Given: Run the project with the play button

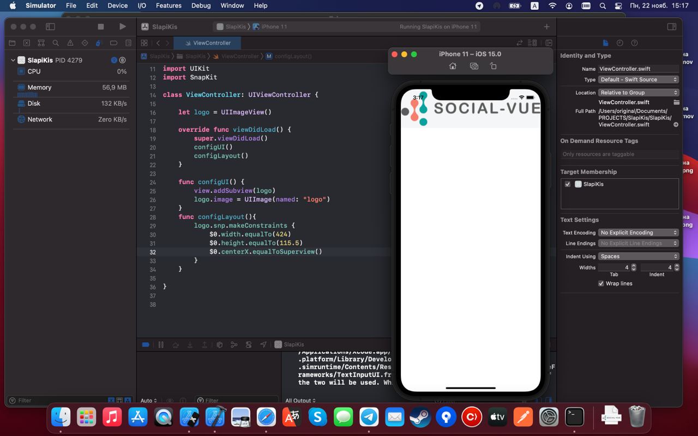Looking at the screenshot, I should click(x=122, y=26).
